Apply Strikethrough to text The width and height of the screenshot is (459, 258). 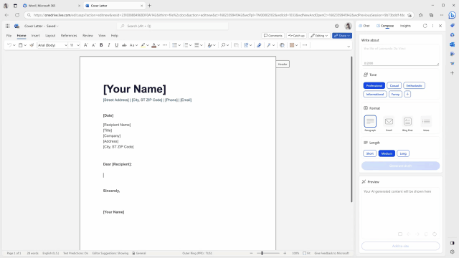point(124,45)
